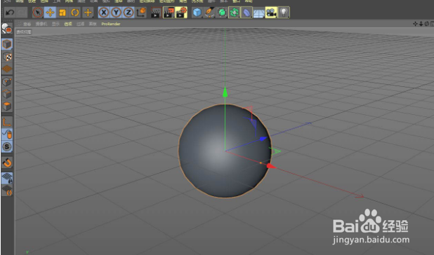
Task: Open the viewport 摄像机 menu
Action: 41,24
